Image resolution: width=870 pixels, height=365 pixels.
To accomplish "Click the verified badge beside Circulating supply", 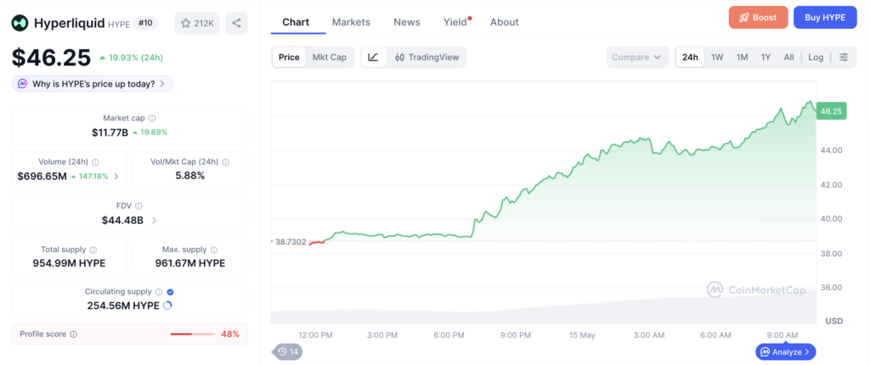I will click(170, 292).
